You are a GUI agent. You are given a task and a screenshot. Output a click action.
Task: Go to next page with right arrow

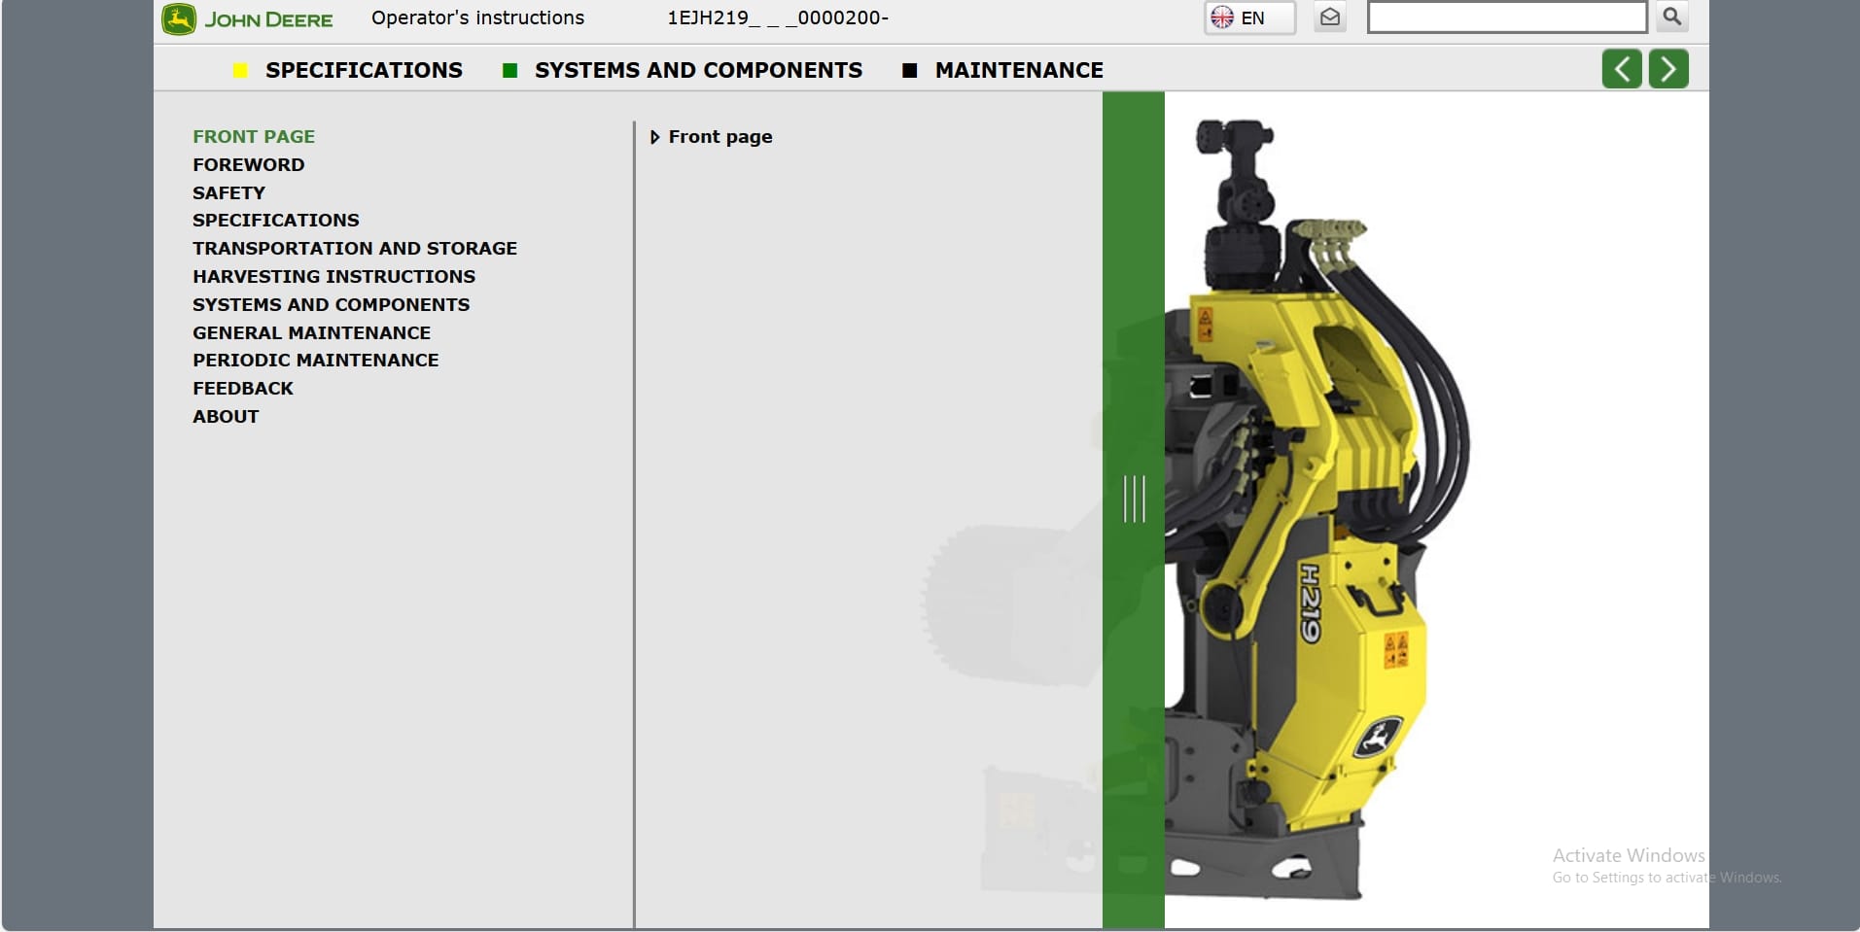pyautogui.click(x=1668, y=69)
